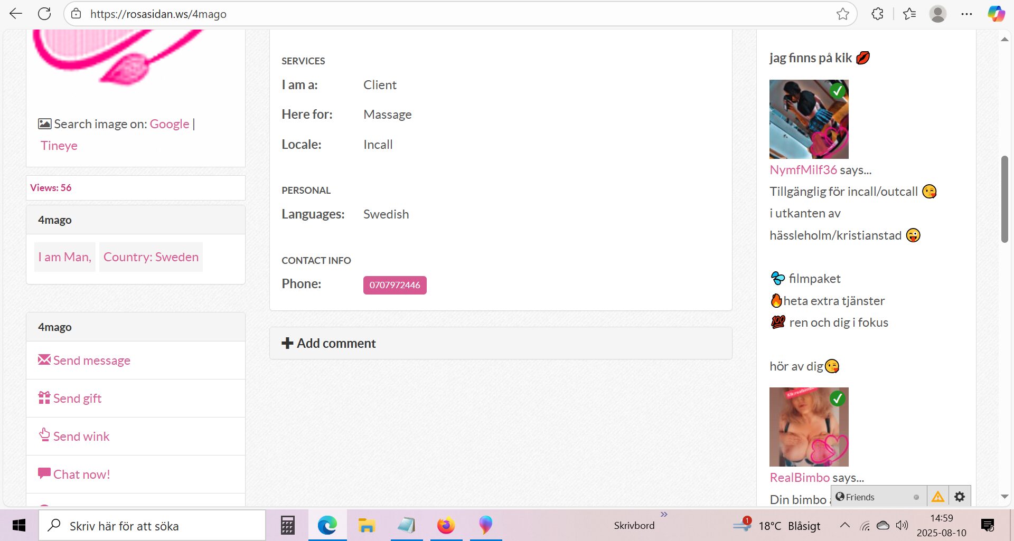Show hidden system tray icons chevron

point(844,525)
